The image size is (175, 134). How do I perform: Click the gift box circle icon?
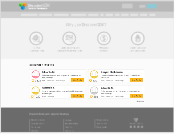[138, 38]
